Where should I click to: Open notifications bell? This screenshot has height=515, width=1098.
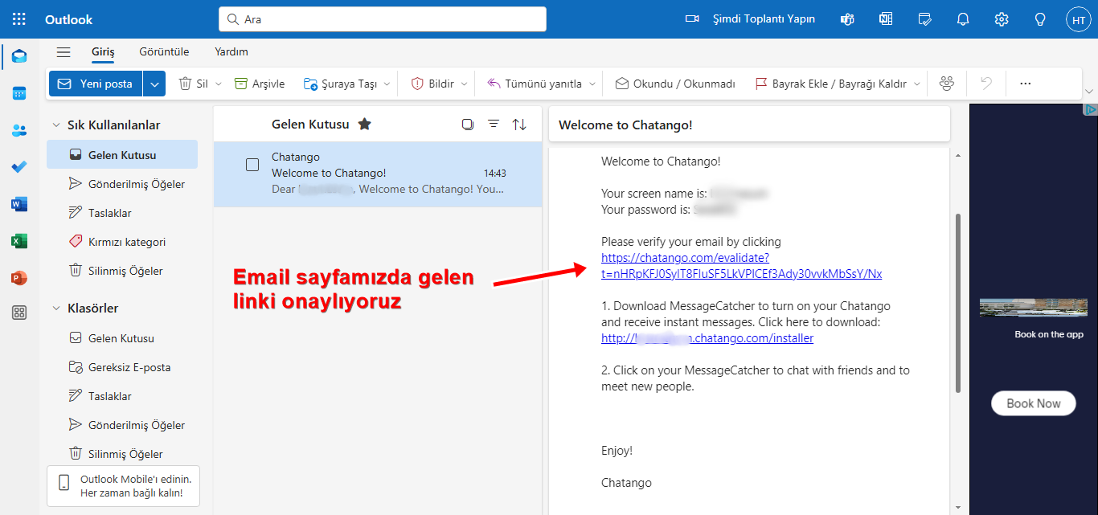click(x=963, y=19)
